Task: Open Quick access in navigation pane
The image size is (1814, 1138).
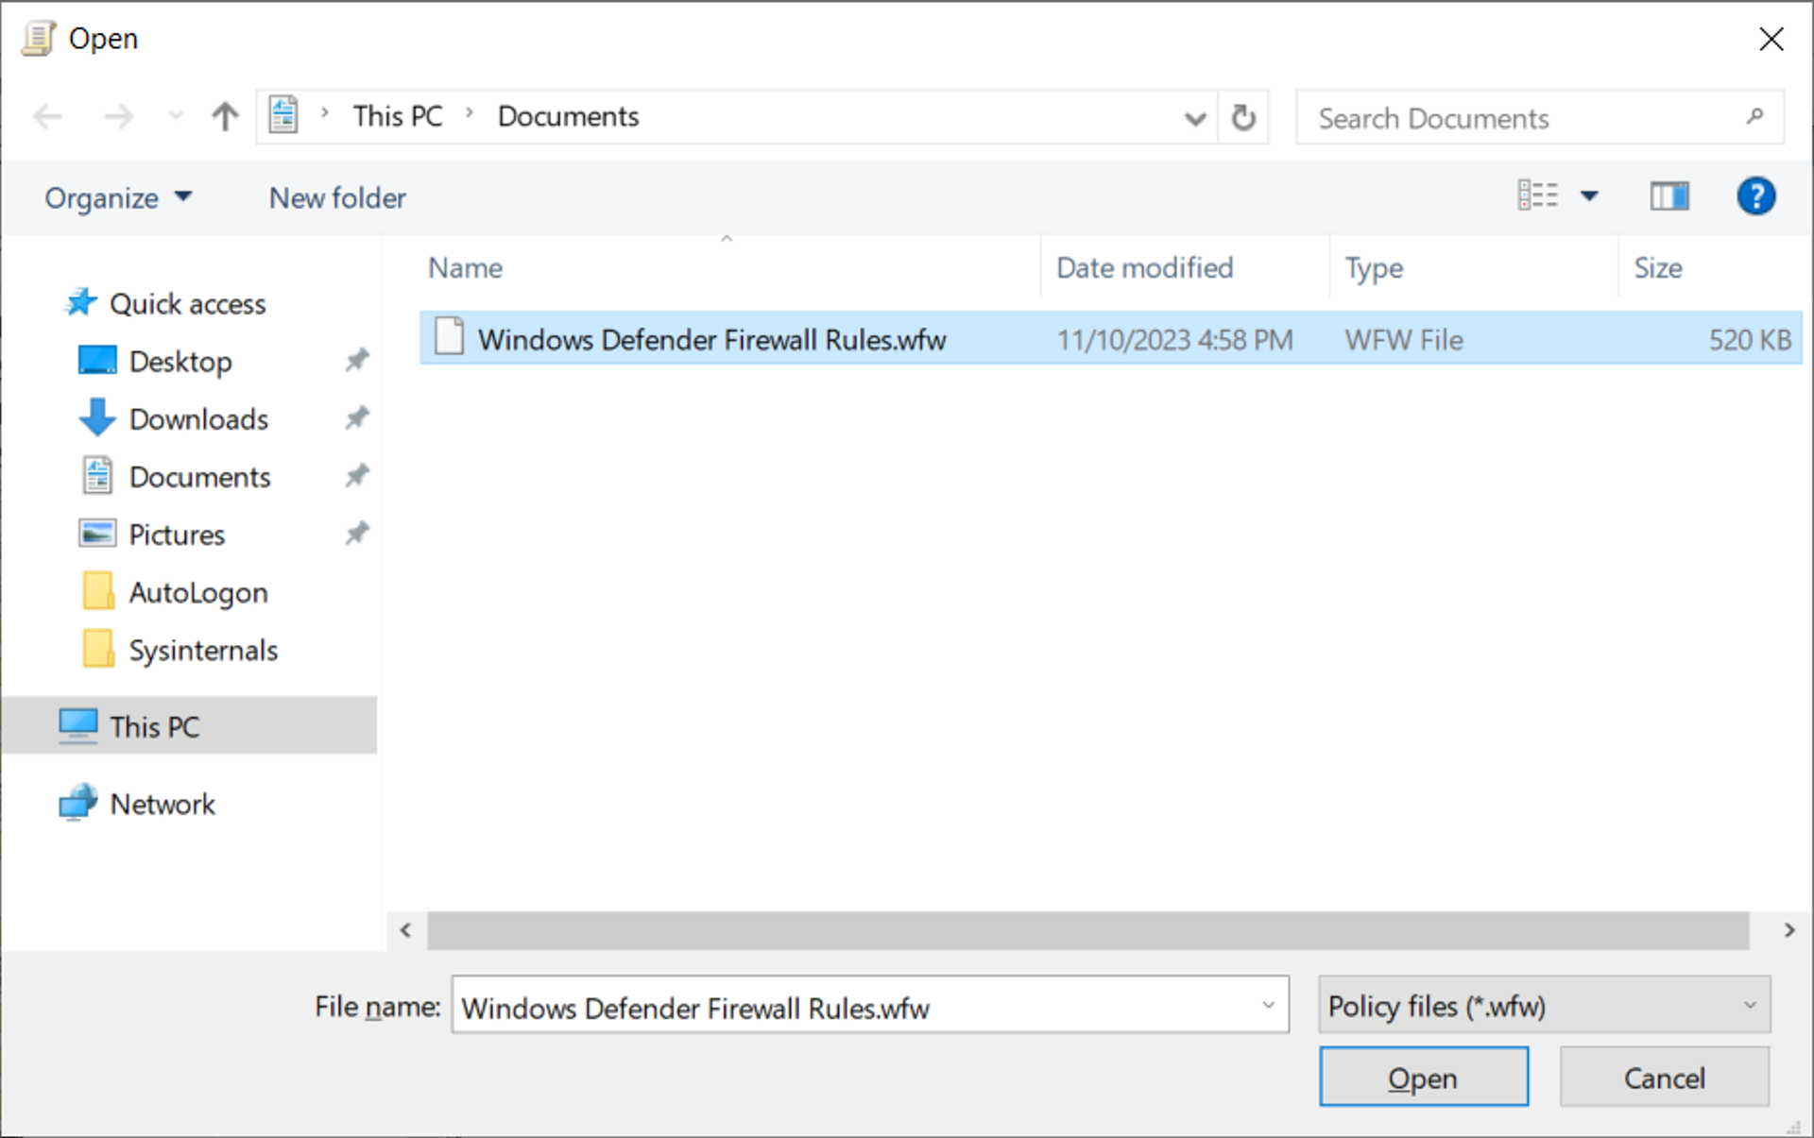Action: [x=188, y=304]
